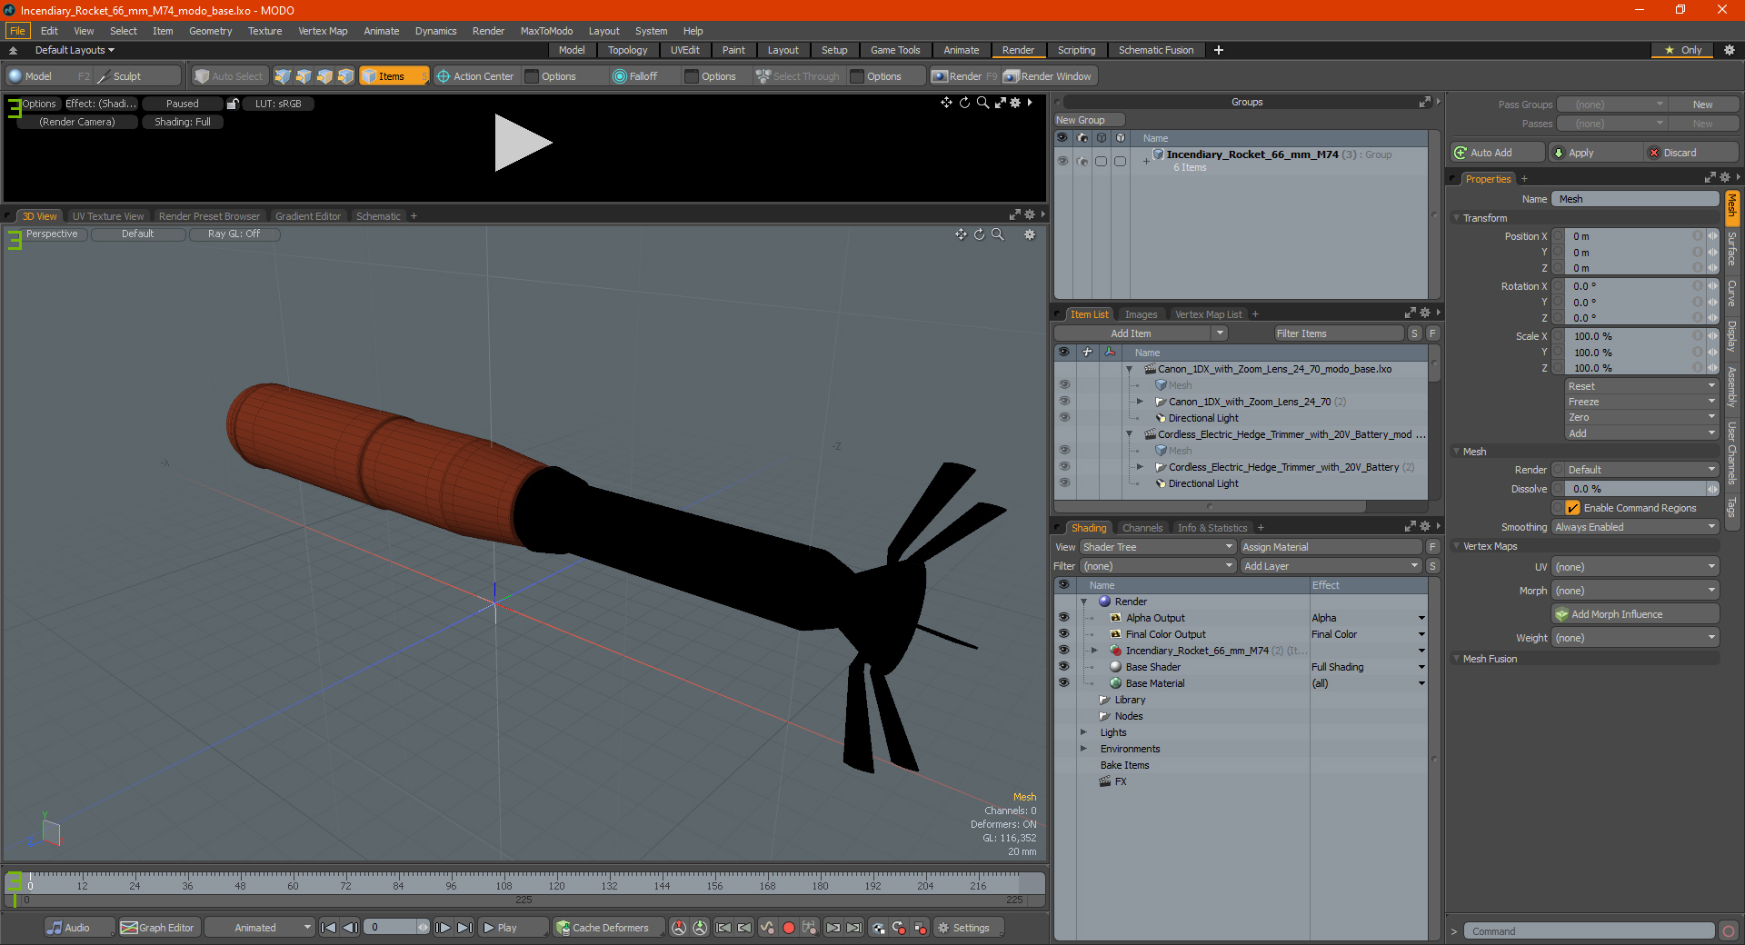Switch to Channels tab
The height and width of the screenshot is (945, 1745).
coord(1142,528)
